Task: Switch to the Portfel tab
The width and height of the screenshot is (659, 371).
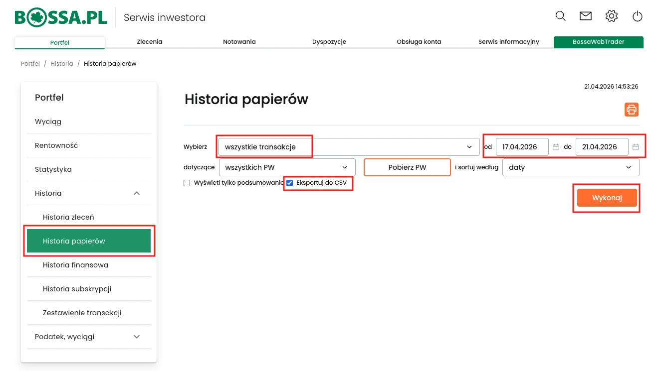Action: pos(60,43)
